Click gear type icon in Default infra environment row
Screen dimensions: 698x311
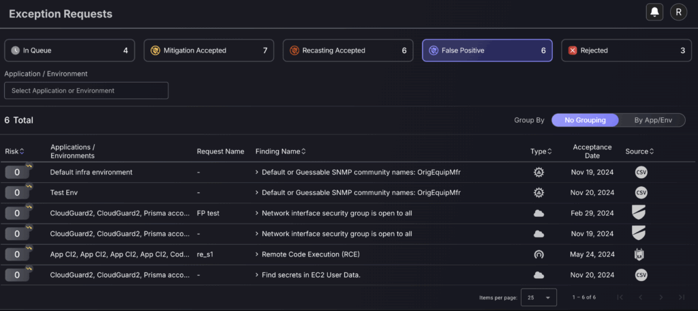click(x=538, y=172)
